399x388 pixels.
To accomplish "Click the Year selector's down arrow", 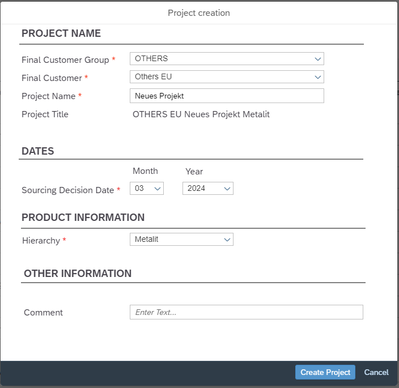I will pos(227,189).
